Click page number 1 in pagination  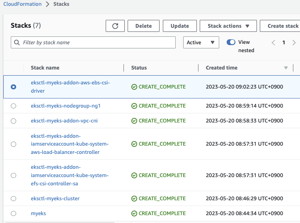(x=284, y=43)
